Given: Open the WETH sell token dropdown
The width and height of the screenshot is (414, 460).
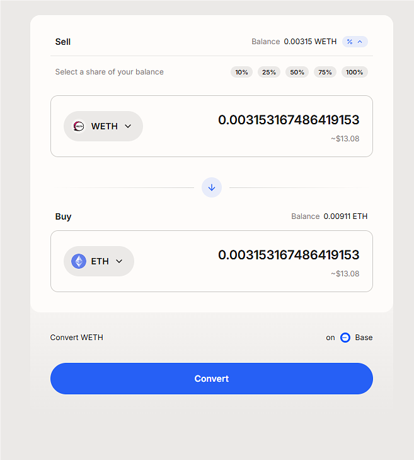Looking at the screenshot, I should pyautogui.click(x=103, y=126).
